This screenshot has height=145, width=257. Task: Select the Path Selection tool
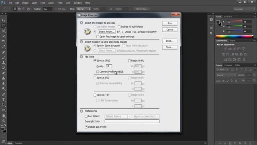coord(4,105)
